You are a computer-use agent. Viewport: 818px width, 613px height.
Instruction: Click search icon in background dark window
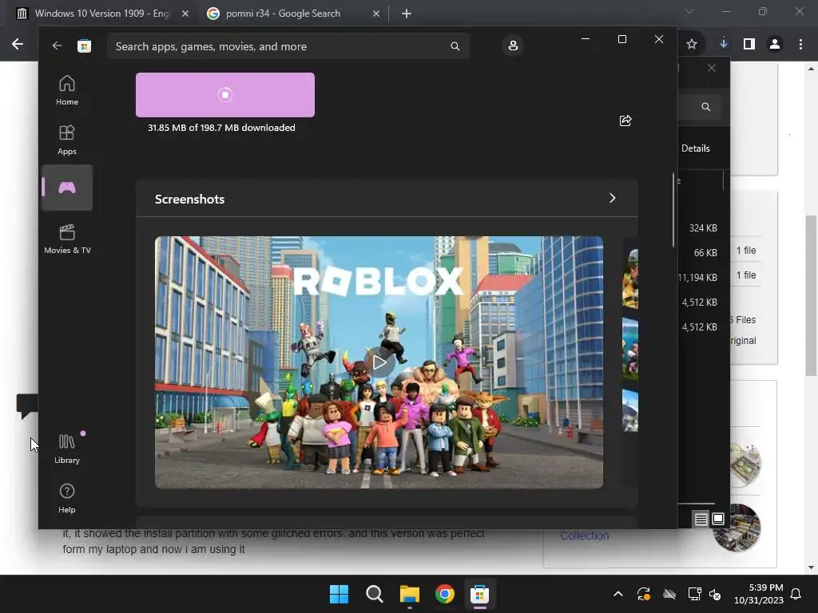tap(706, 107)
